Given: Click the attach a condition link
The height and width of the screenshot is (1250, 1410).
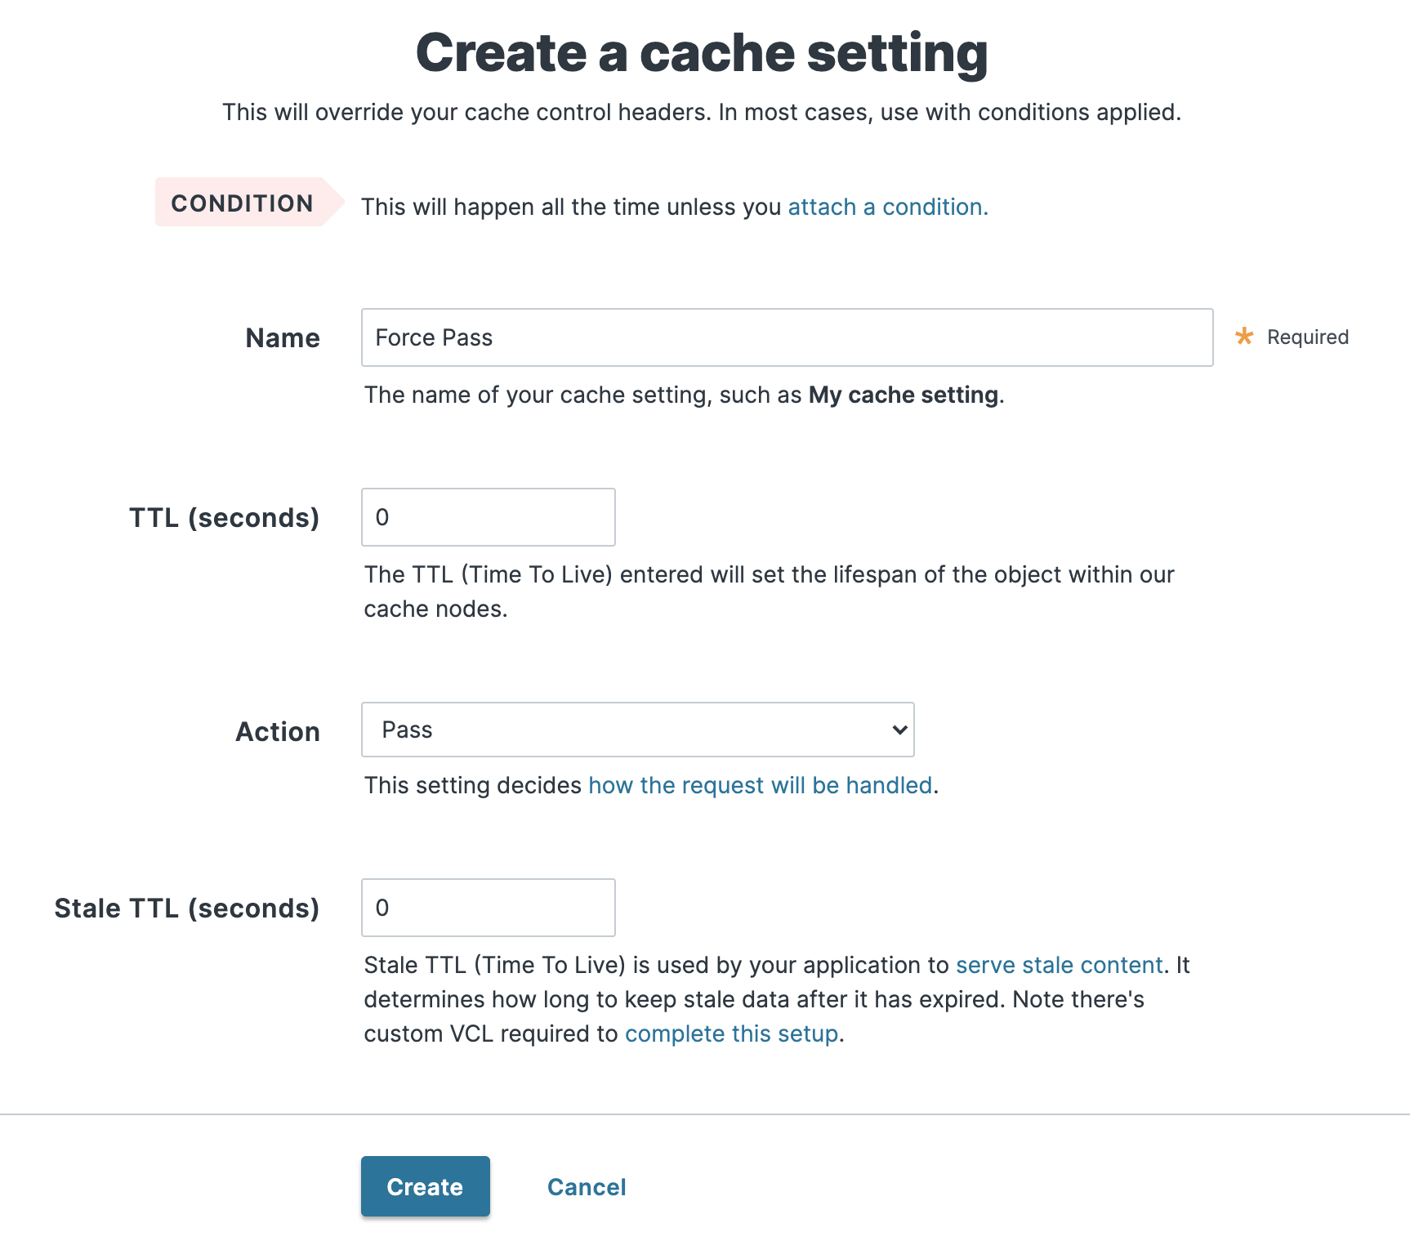Looking at the screenshot, I should click(x=886, y=207).
